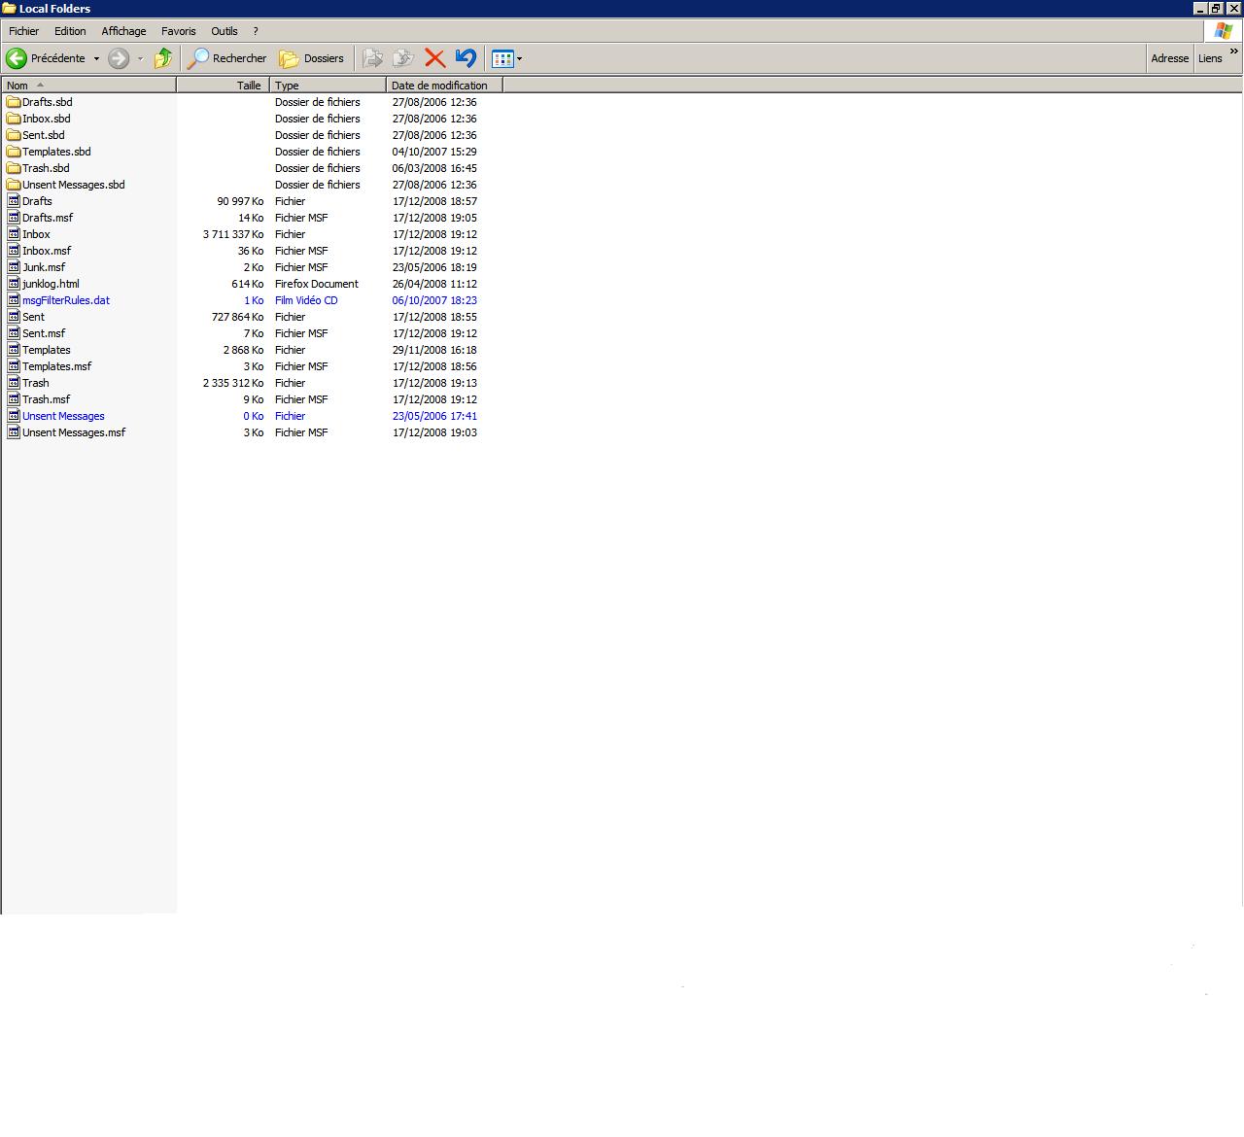Toggle the Dossiers folders pane
The width and height of the screenshot is (1244, 1137).
pos(312,58)
